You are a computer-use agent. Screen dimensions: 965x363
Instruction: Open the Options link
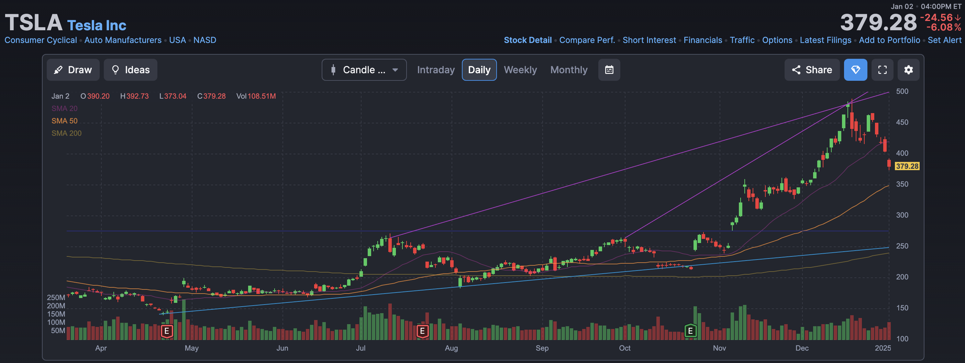coord(777,40)
